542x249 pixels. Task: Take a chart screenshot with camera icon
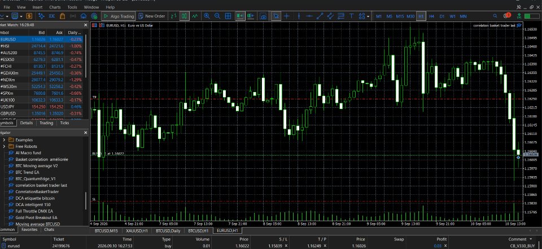pos(264,16)
